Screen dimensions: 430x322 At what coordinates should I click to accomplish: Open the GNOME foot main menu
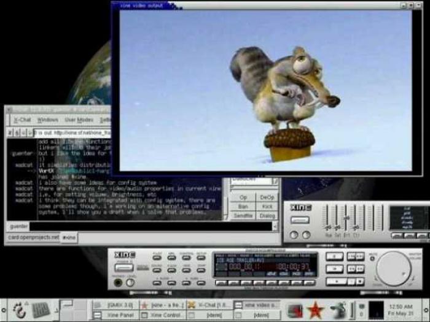click(x=20, y=310)
